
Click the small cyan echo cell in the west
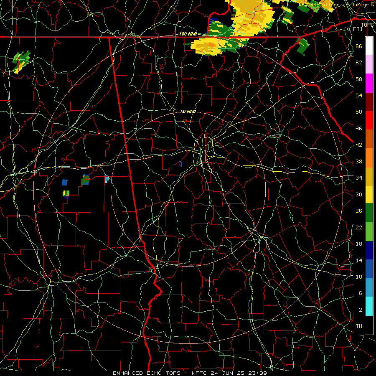pyautogui.click(x=107, y=179)
